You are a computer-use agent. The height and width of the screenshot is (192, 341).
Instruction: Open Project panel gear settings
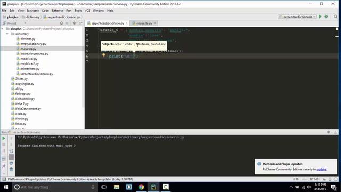pos(75,23)
